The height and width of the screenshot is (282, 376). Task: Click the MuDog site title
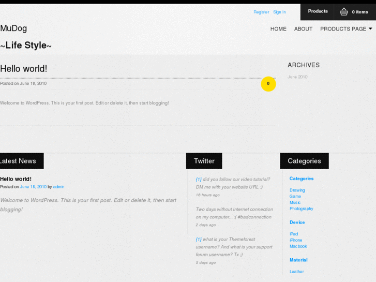click(x=13, y=28)
